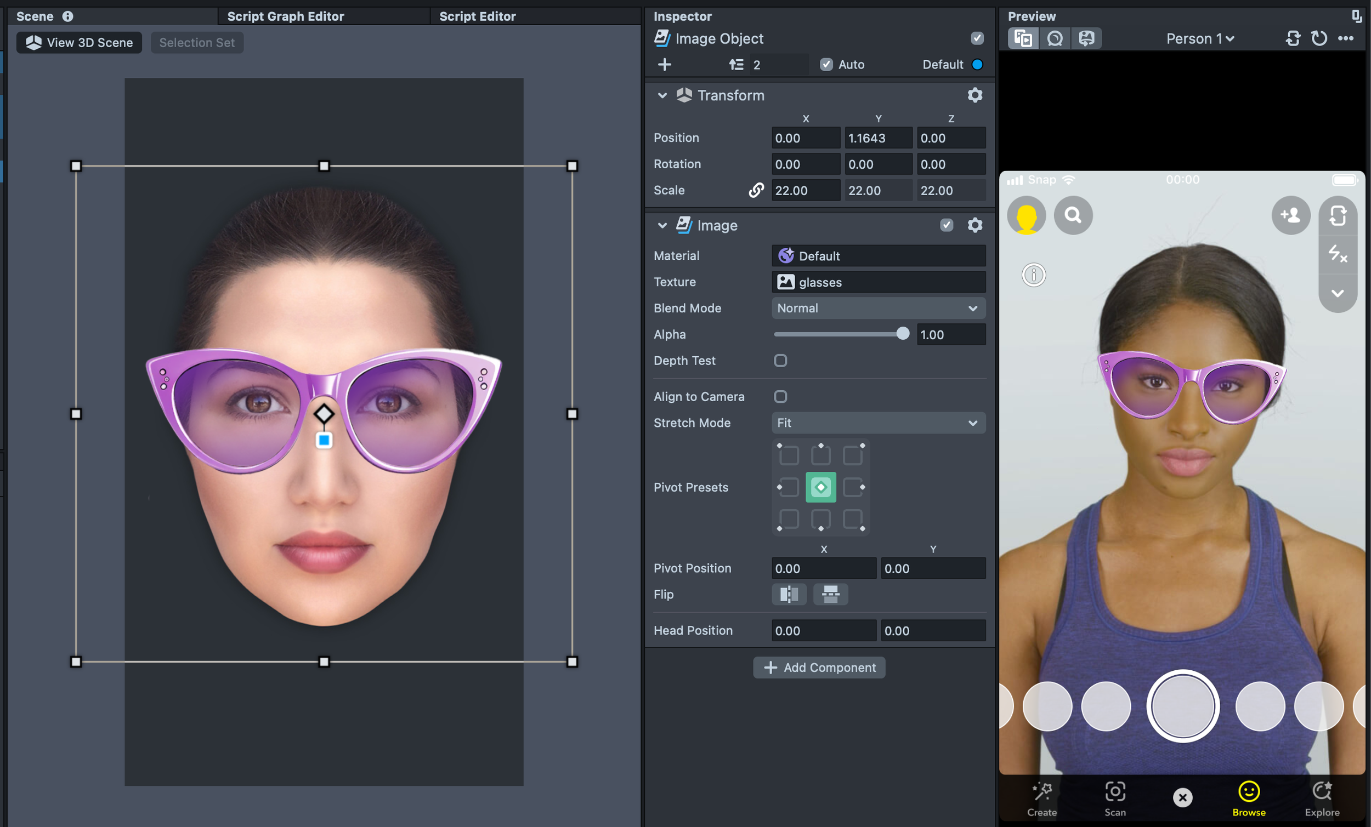Image resolution: width=1371 pixels, height=827 pixels.
Task: Click the Image component settings gear
Action: click(x=975, y=225)
